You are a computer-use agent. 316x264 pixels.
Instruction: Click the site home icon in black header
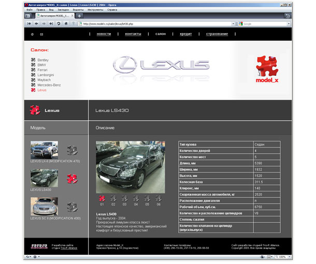[32, 35]
